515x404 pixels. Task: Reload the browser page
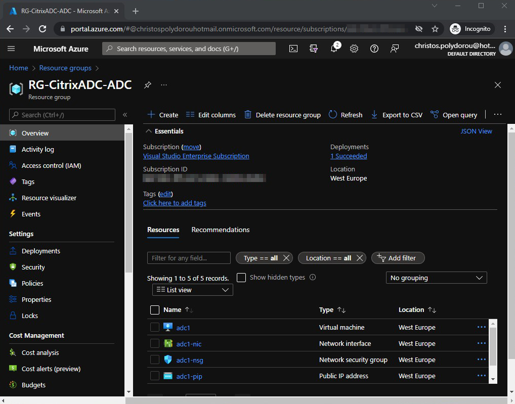point(42,29)
